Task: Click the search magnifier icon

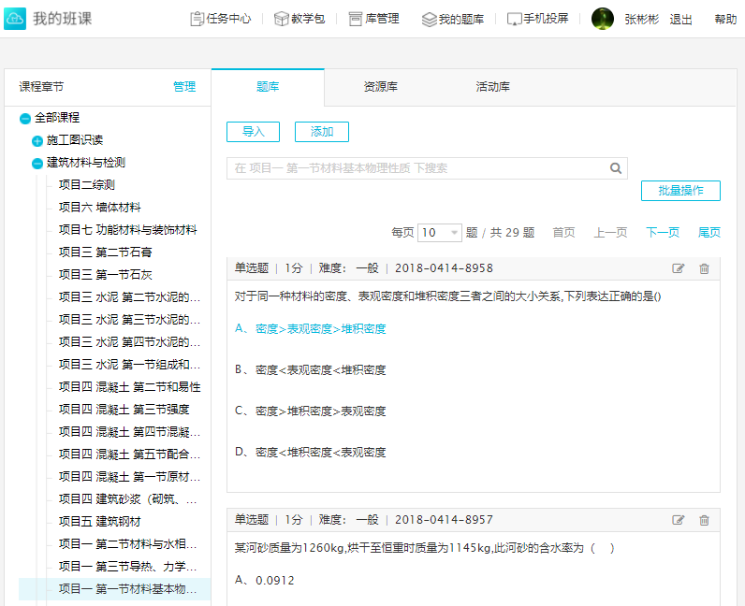Action: coord(616,168)
